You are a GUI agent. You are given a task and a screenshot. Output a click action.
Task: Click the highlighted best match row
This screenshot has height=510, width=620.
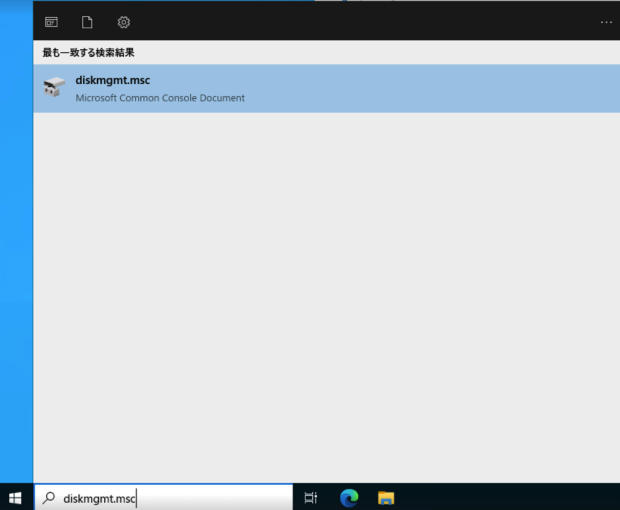(x=264, y=88)
